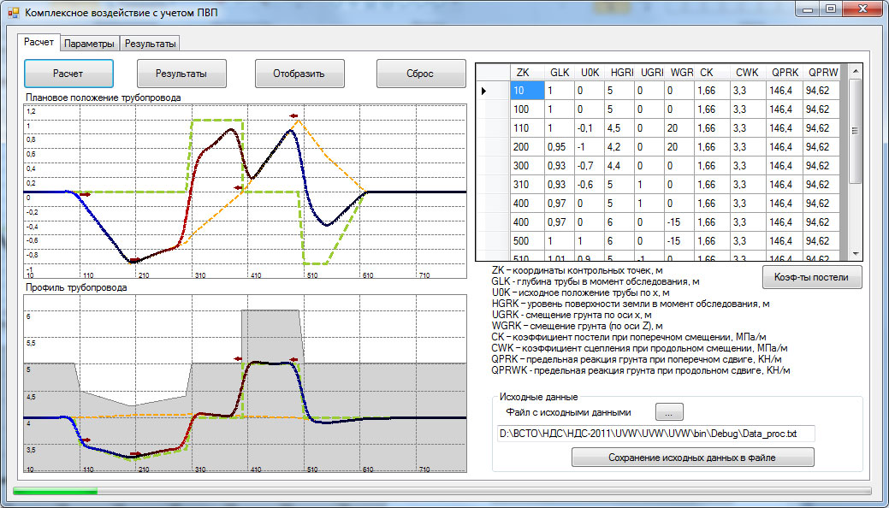Click the U0K cell with value -0,1
889x508 pixels.
pyautogui.click(x=590, y=128)
